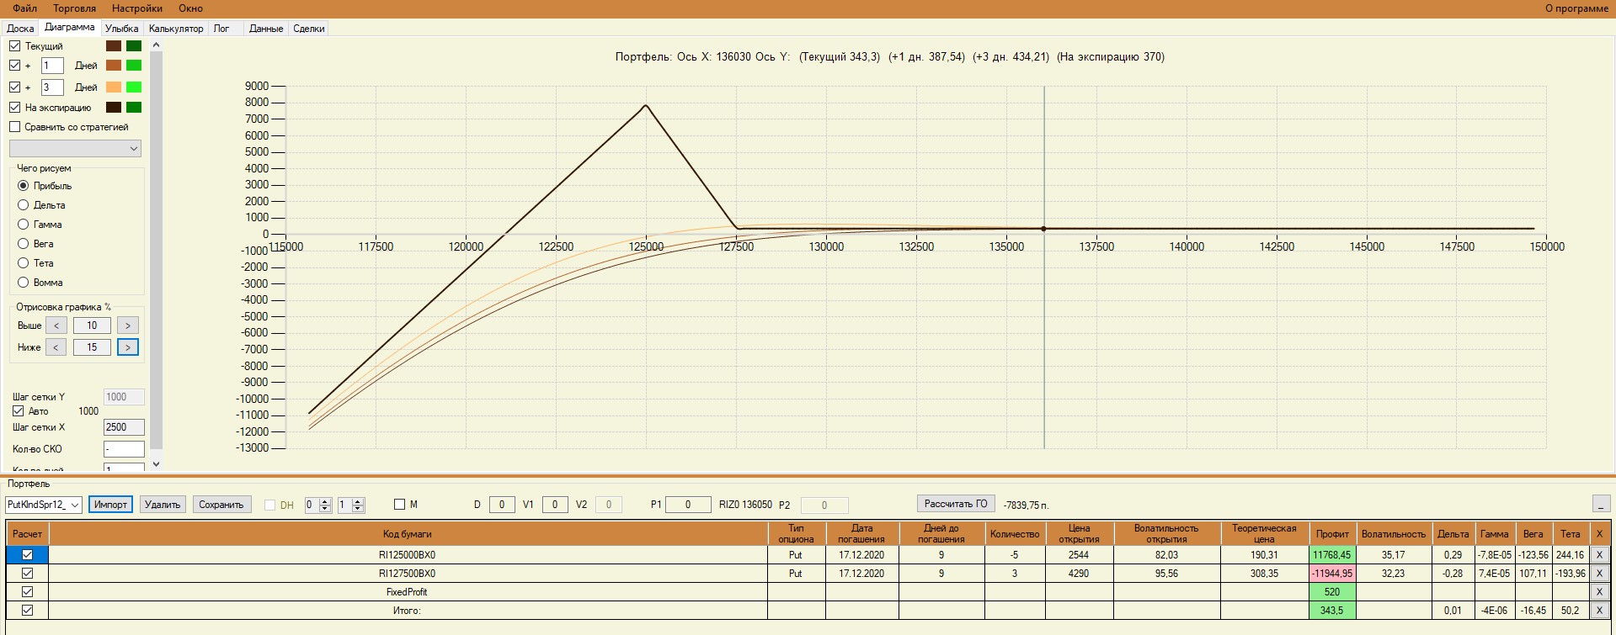This screenshot has height=635, width=1616.
Task: Increase the Выше percentage with right arrow
Action: pos(128,325)
